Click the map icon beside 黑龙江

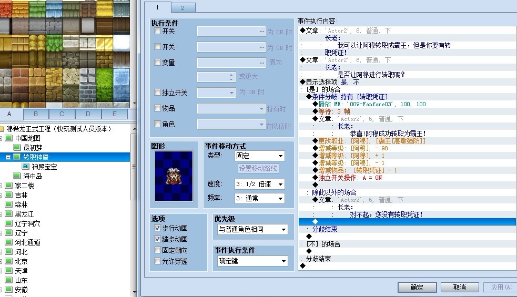[9, 214]
